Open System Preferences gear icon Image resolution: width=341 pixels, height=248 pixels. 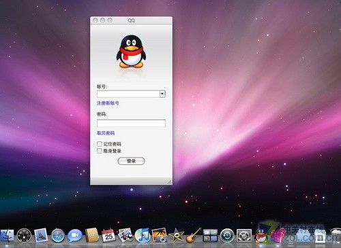point(244,236)
